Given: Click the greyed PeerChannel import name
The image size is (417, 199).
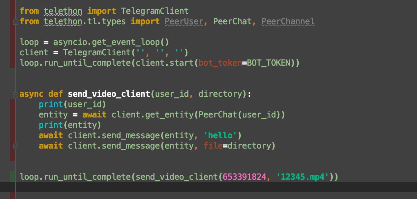Looking at the screenshot, I should [288, 21].
